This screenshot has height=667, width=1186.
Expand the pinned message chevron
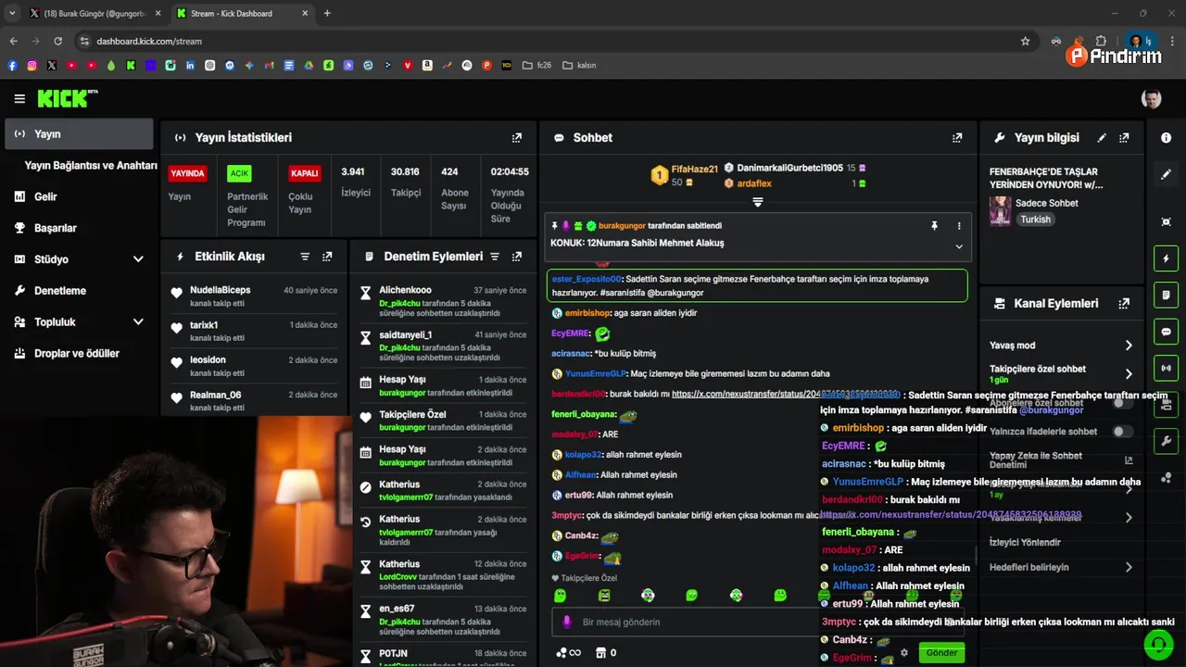(959, 246)
